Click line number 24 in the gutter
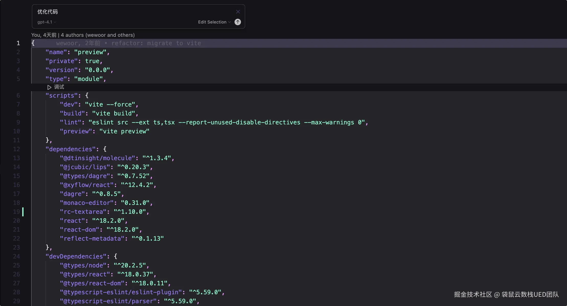 pyautogui.click(x=17, y=256)
